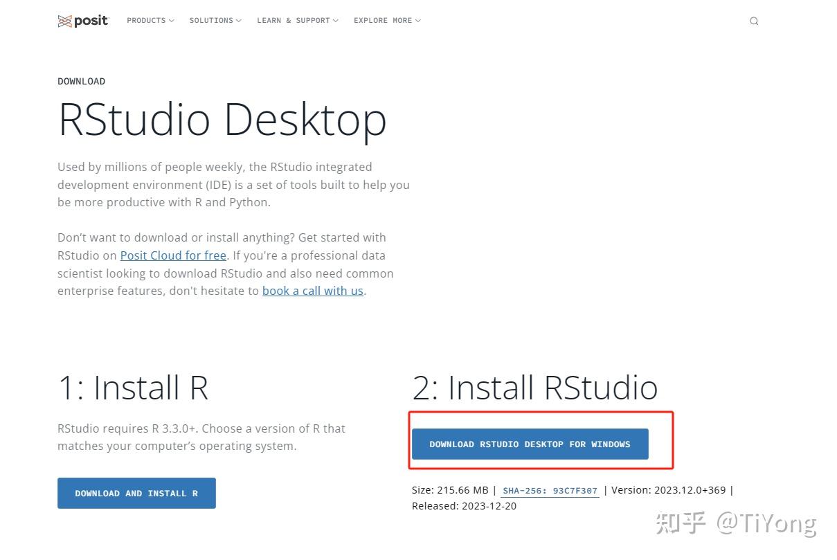Screen dimensions: 837x560
Task: Open Posit Cloud for free link
Action: (x=173, y=255)
